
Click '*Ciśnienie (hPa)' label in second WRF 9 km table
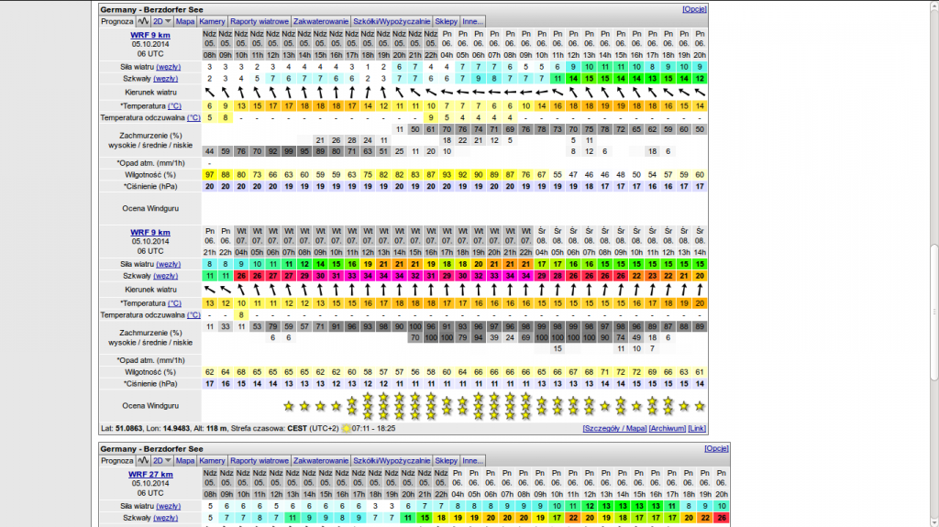tap(150, 384)
